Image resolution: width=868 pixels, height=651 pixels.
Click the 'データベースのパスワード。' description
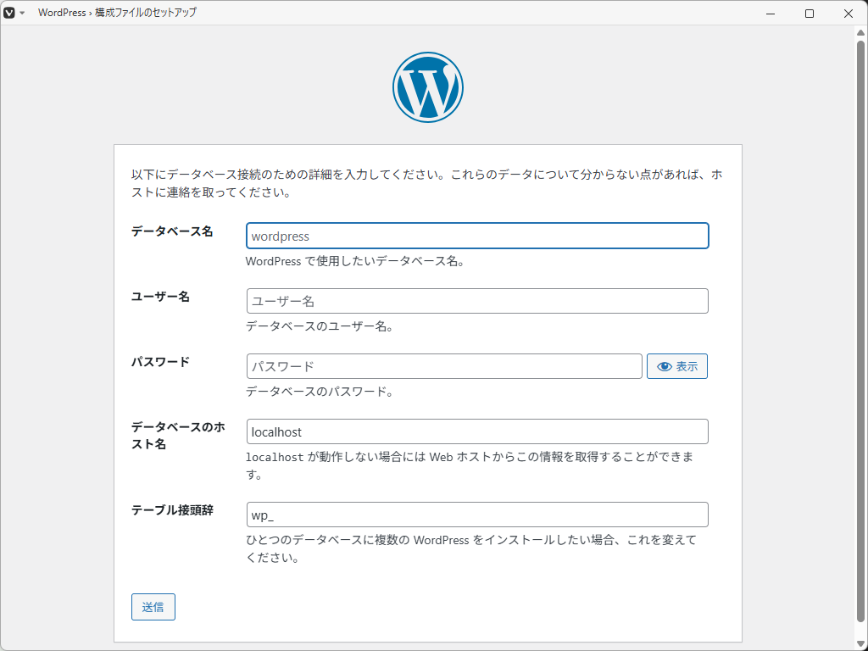coord(320,392)
